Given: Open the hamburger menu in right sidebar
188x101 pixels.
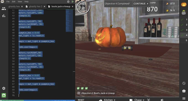Looking at the screenshot, I should pos(184,99).
